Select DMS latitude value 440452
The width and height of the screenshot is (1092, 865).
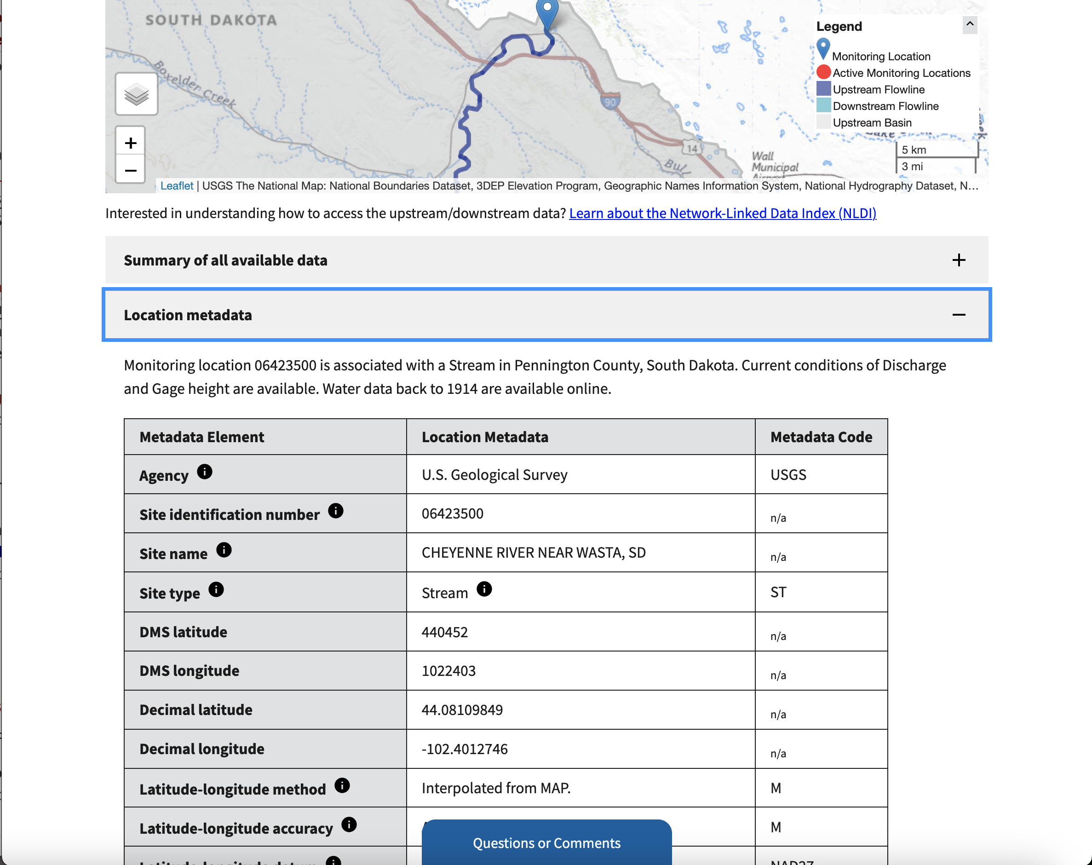point(444,632)
